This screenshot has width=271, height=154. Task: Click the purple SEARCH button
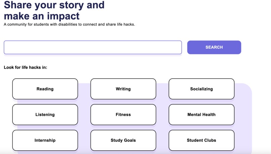click(x=214, y=47)
